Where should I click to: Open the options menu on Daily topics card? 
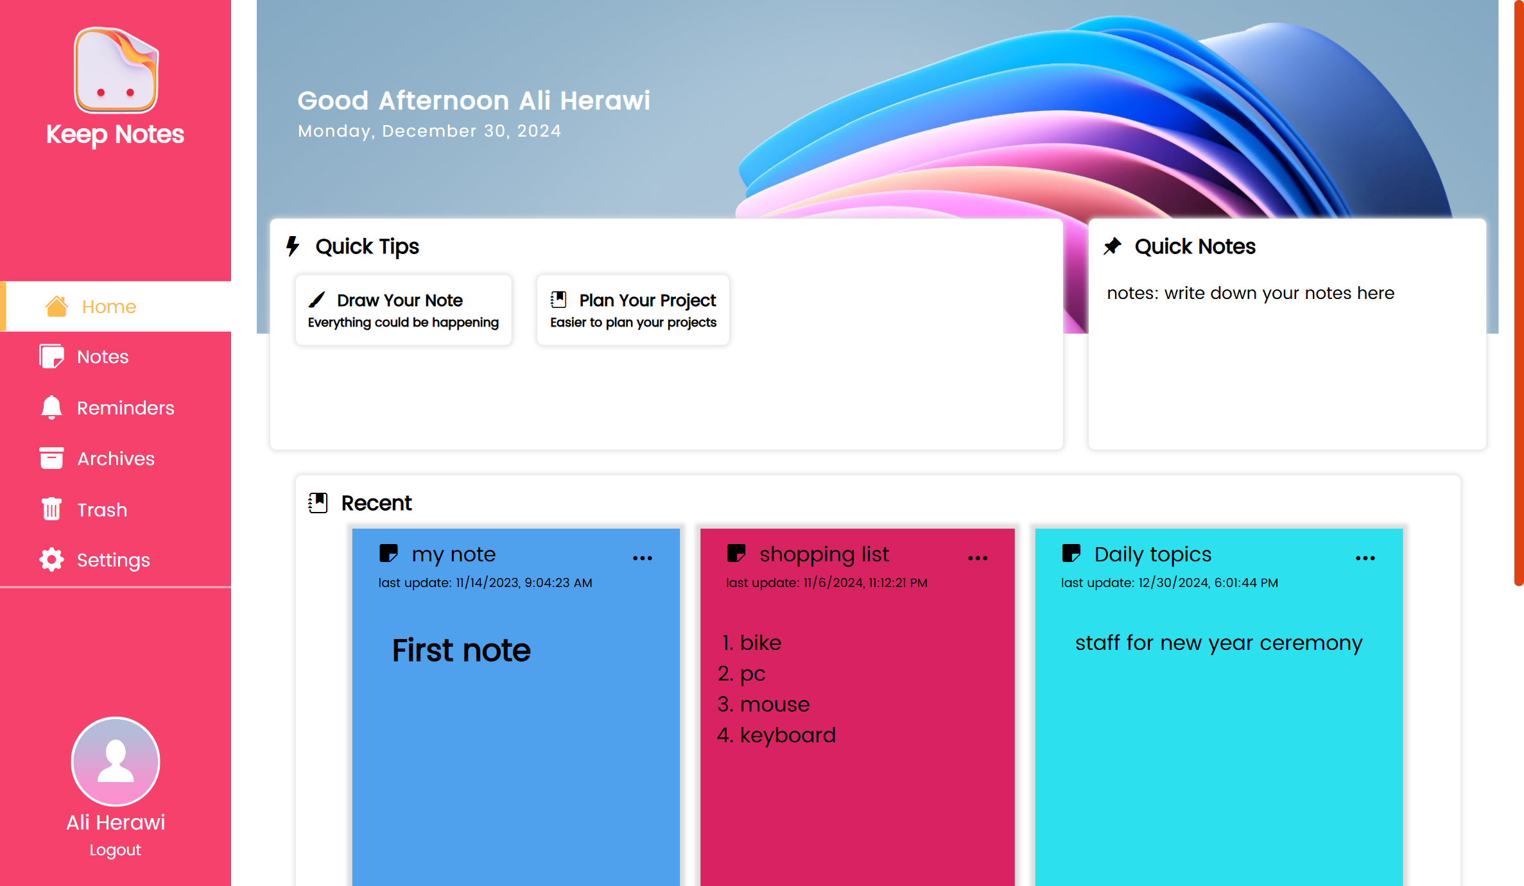click(1365, 558)
